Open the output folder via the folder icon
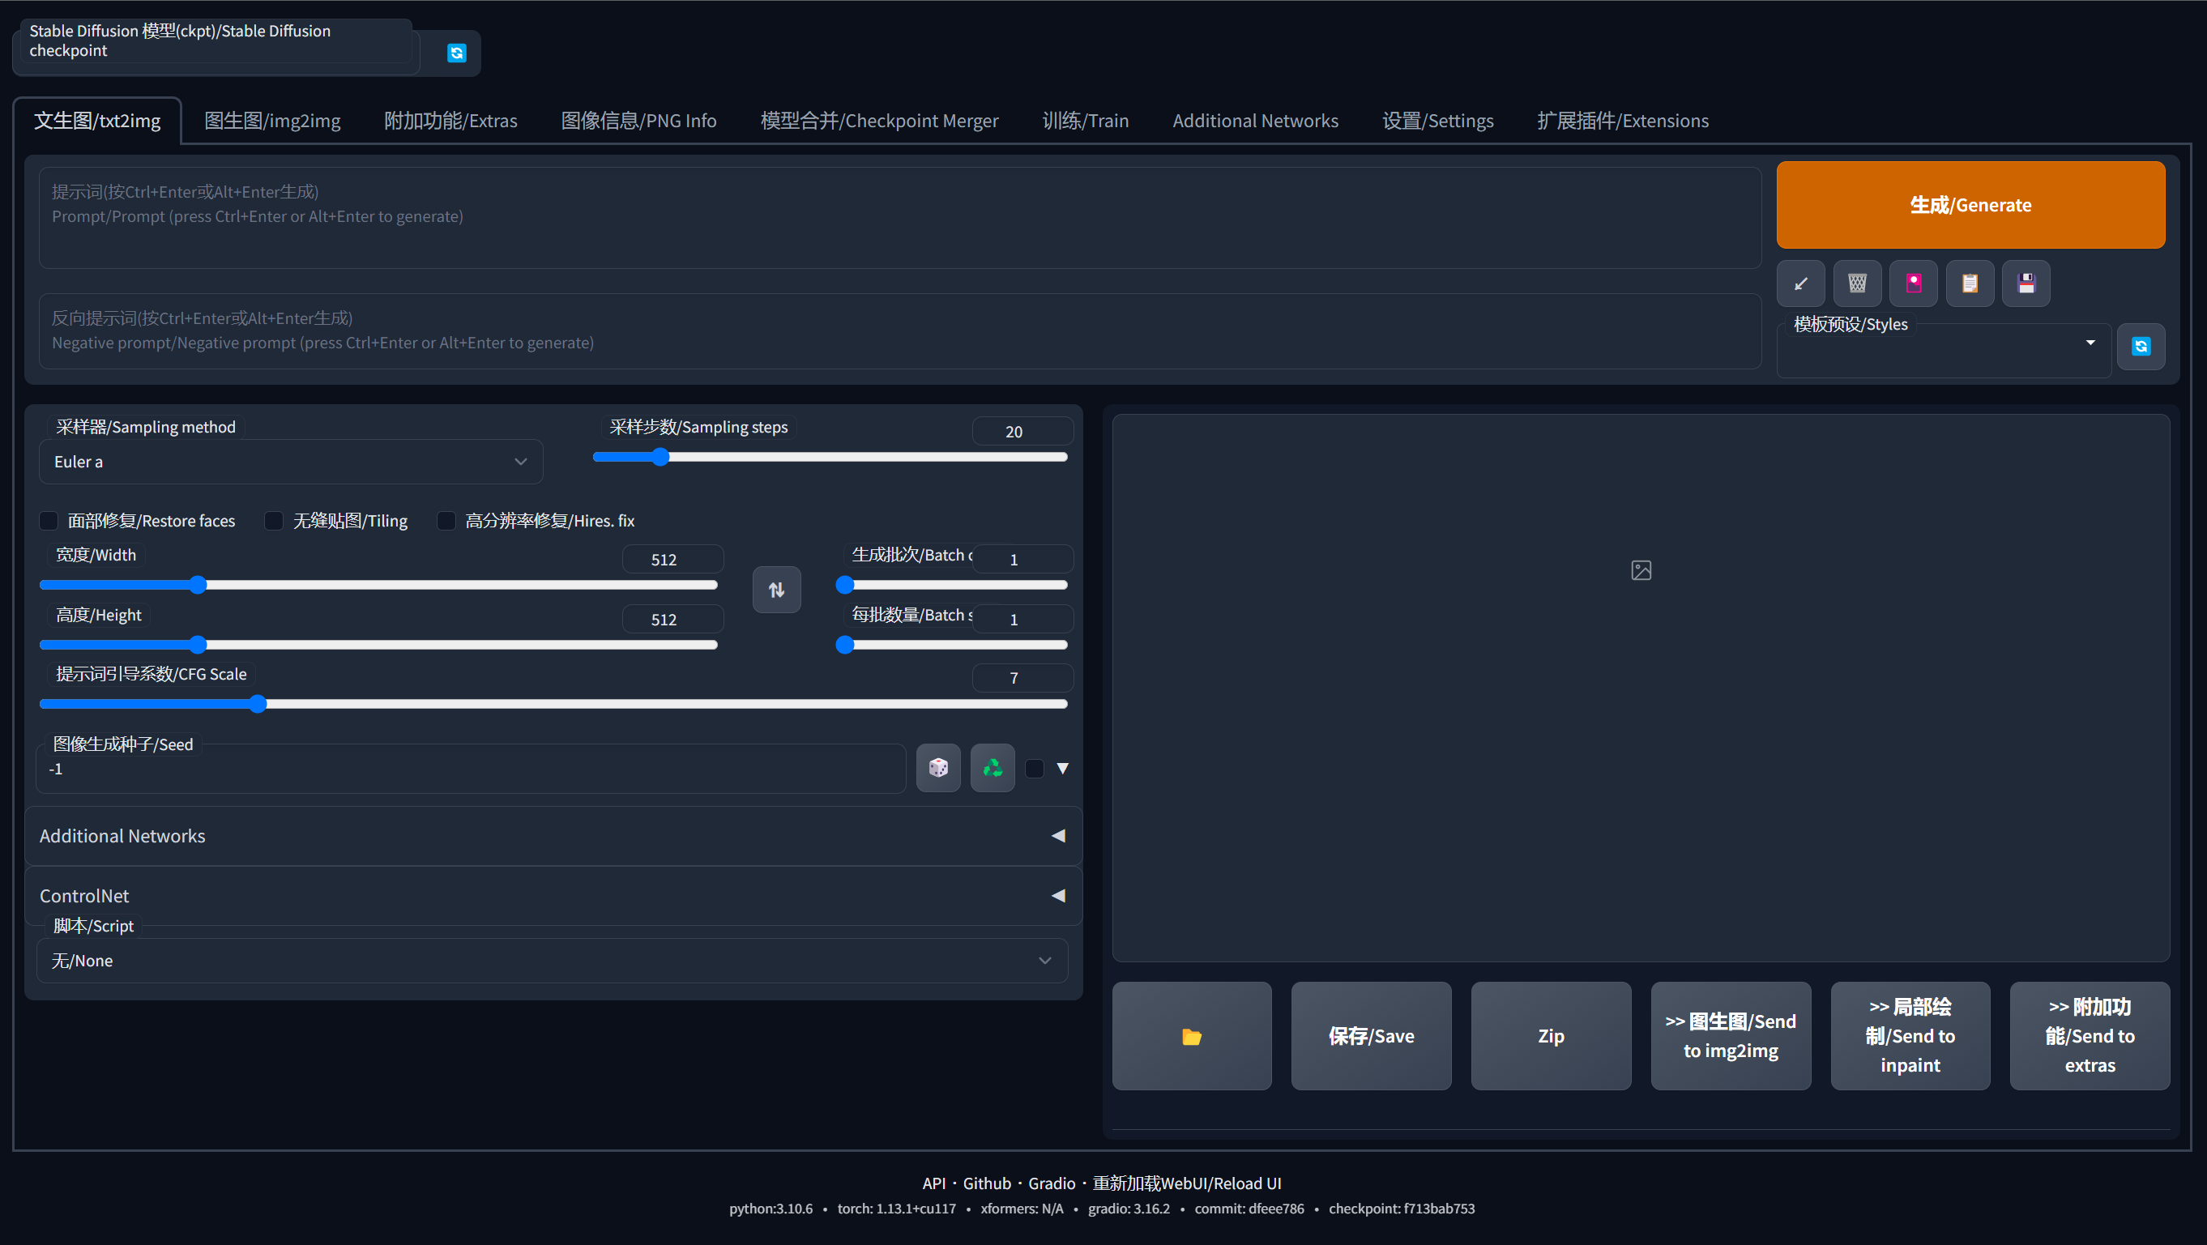This screenshot has width=2207, height=1245. (x=1191, y=1036)
